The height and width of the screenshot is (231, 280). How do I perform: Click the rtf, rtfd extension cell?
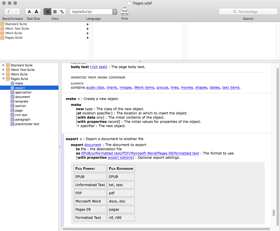tap(121, 218)
